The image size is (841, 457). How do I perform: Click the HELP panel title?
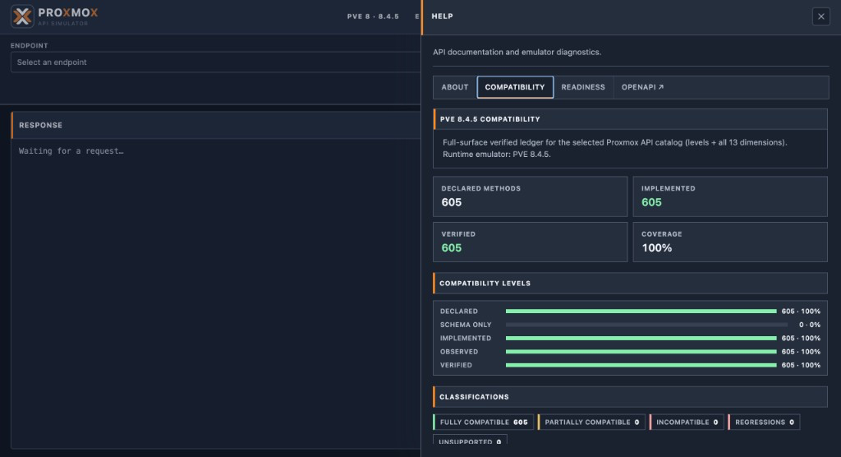[x=443, y=16]
